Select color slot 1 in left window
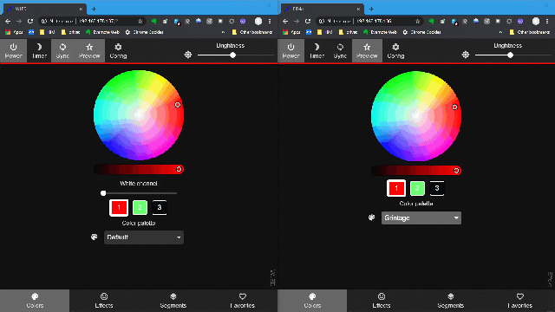 119,208
